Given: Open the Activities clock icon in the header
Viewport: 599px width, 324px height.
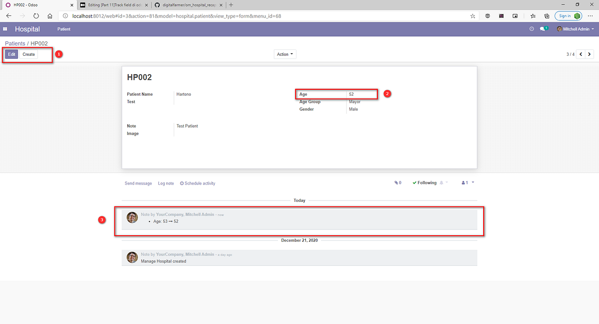Looking at the screenshot, I should click(x=531, y=29).
